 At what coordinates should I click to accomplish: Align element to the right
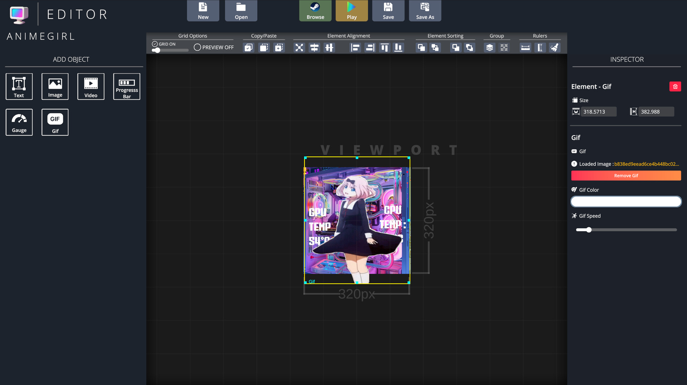[370, 48]
